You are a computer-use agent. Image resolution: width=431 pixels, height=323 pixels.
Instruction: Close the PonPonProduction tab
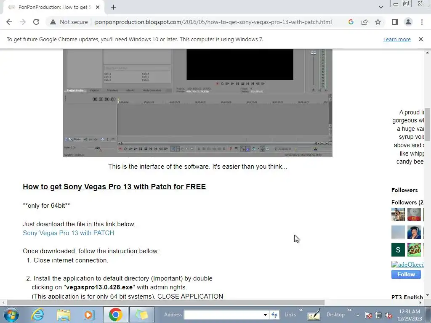98,7
